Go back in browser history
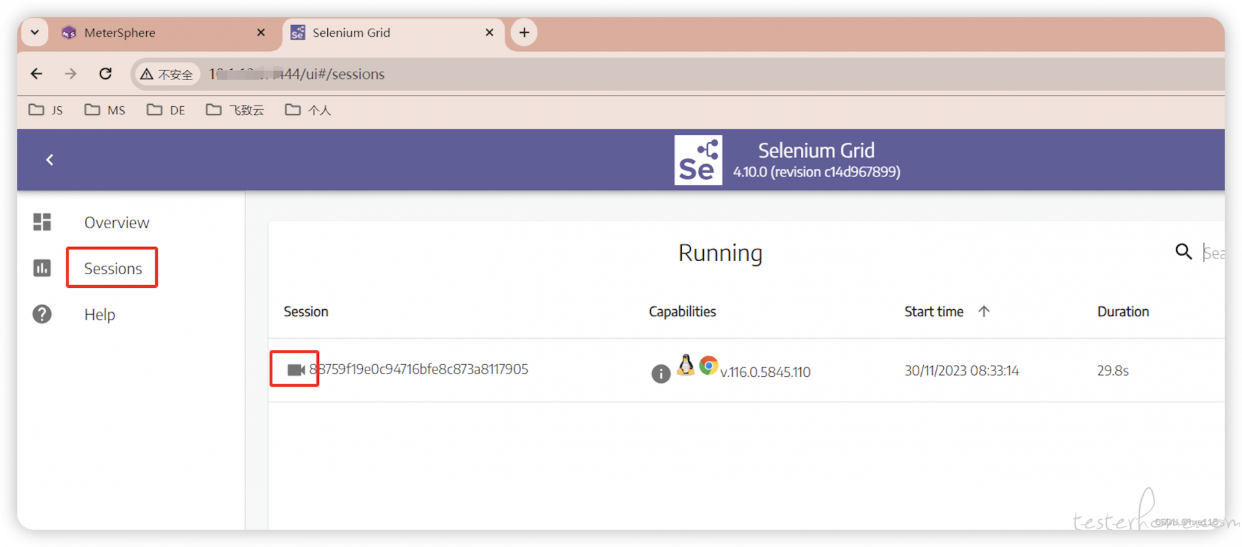Viewport: 1242px width, 547px height. [x=36, y=74]
